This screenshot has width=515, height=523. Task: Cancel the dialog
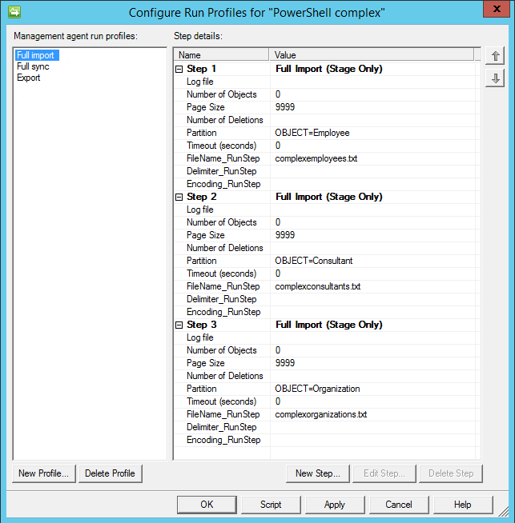[x=399, y=505]
